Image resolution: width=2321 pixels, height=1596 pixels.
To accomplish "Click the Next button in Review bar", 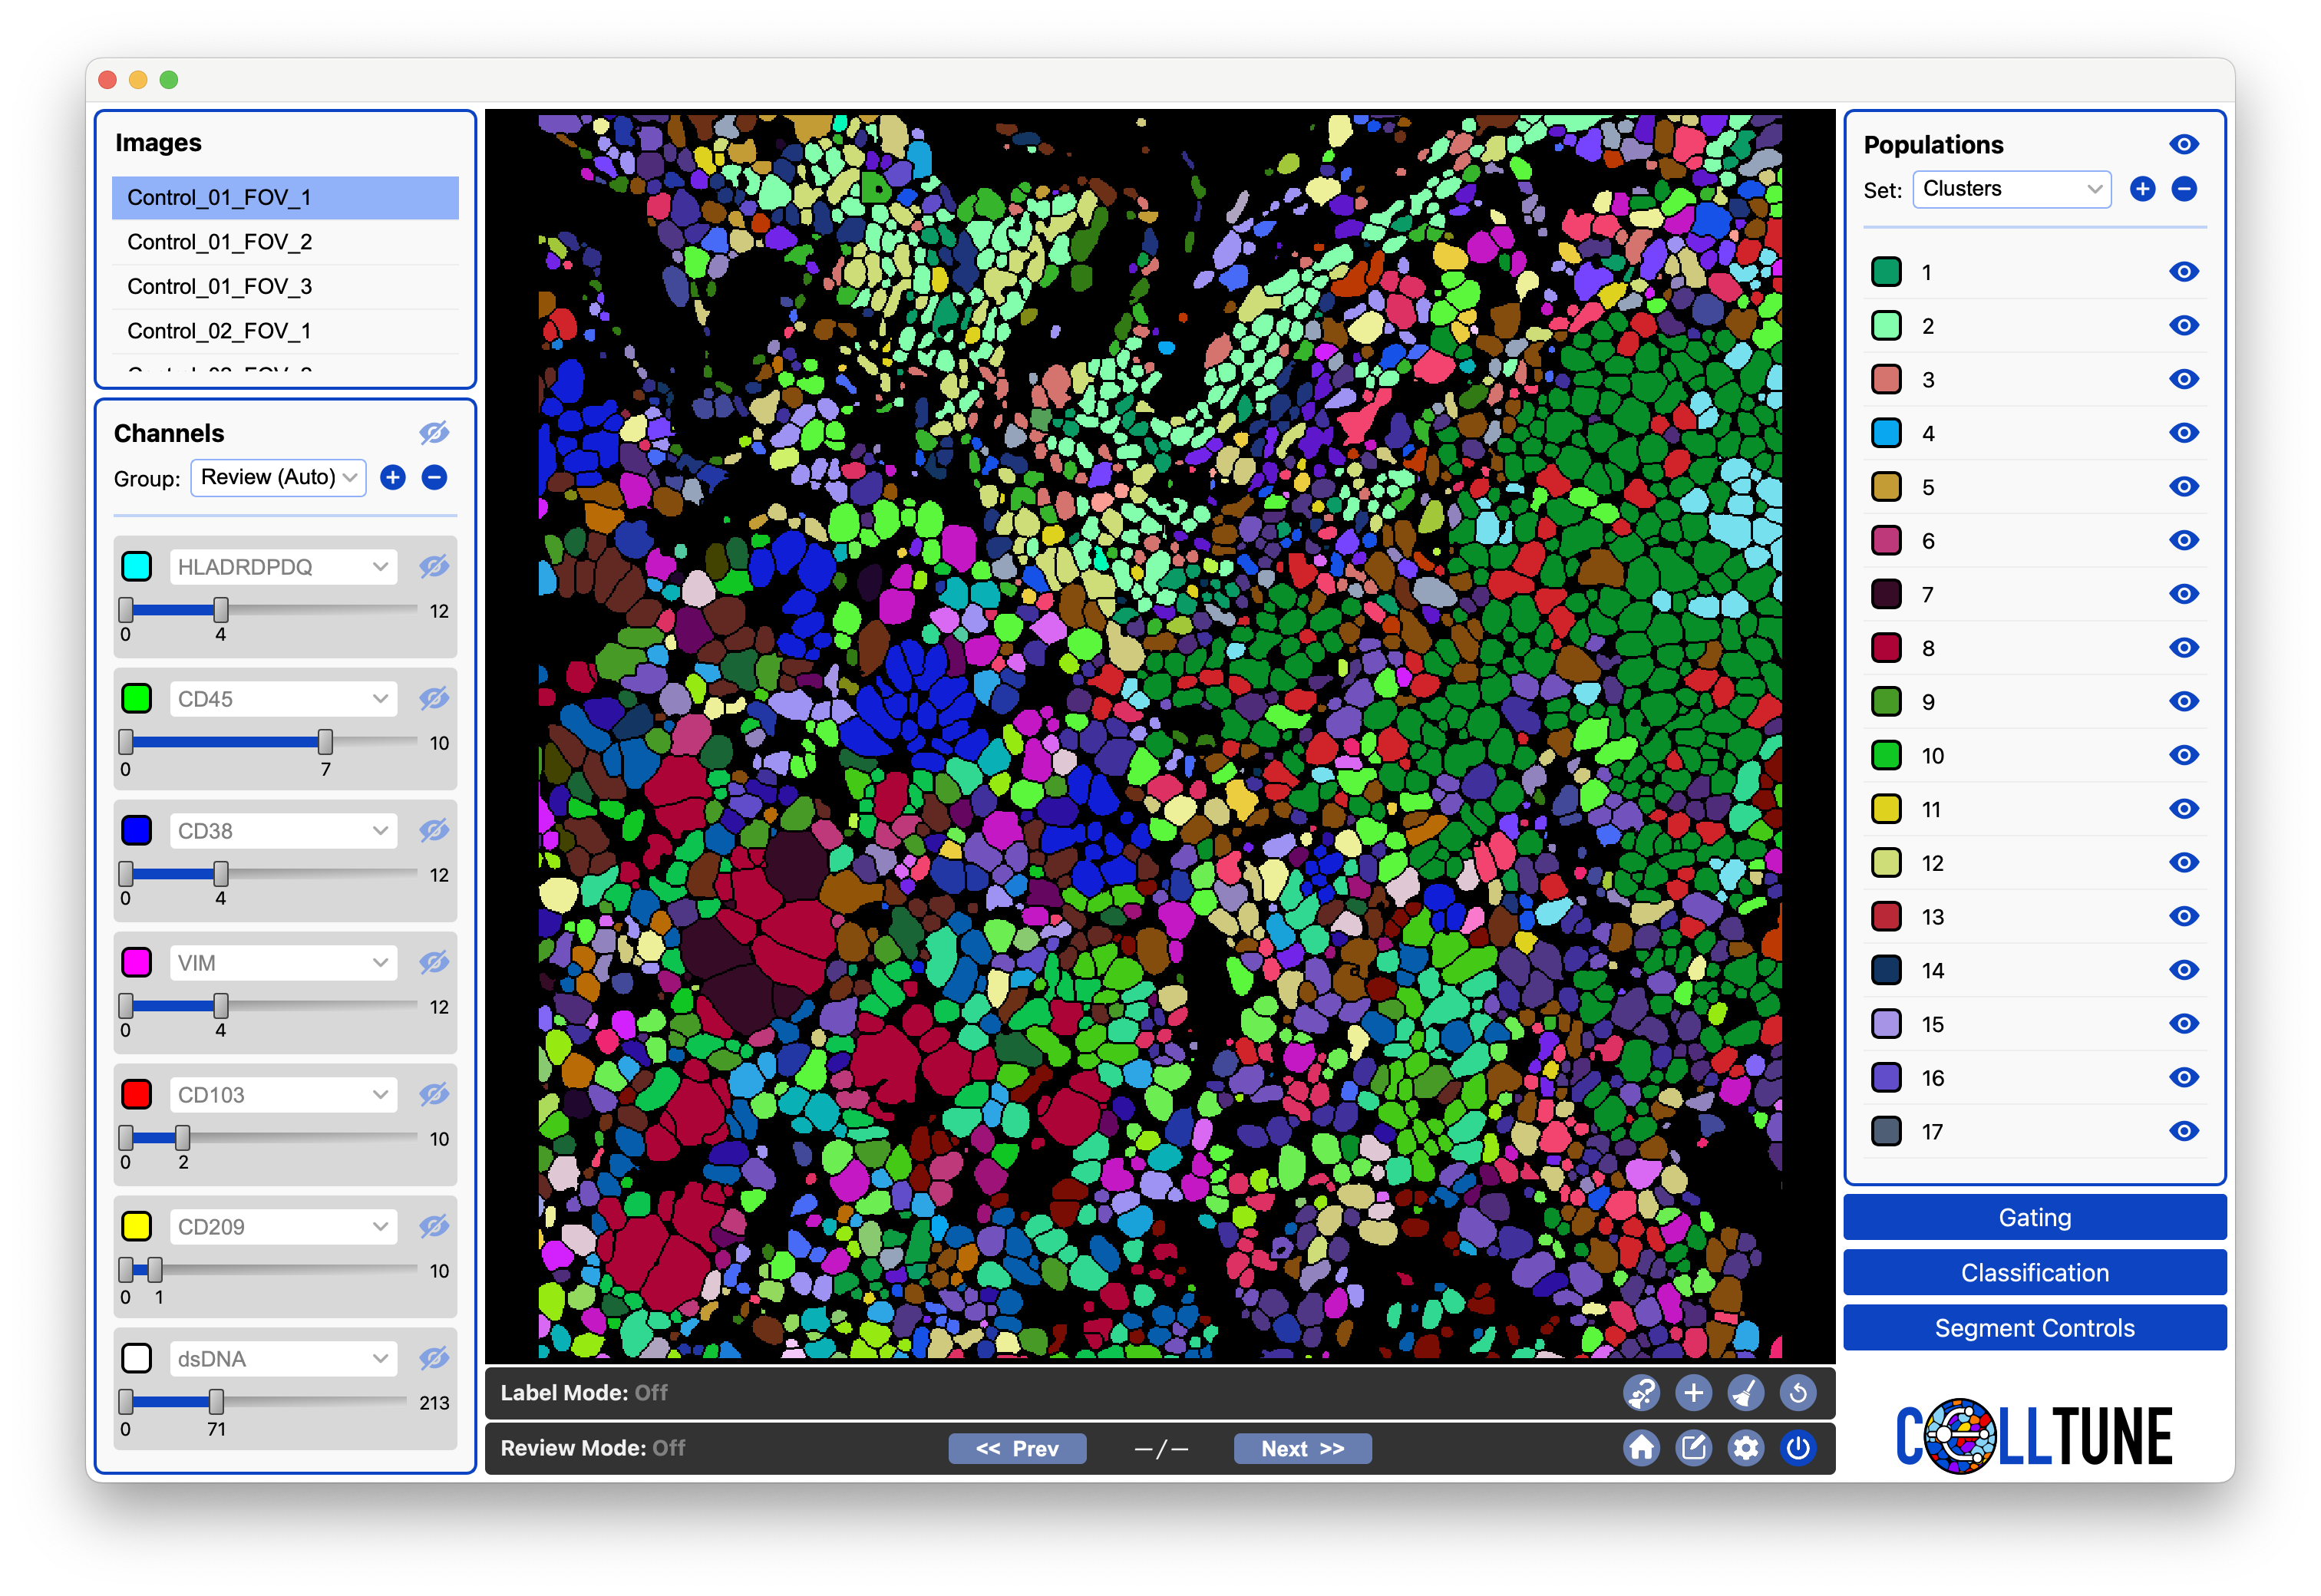I will coord(1302,1448).
